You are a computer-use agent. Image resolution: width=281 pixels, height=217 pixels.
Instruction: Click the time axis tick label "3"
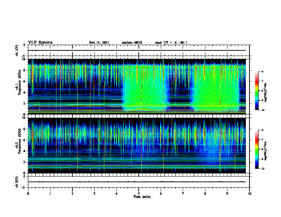(94, 194)
